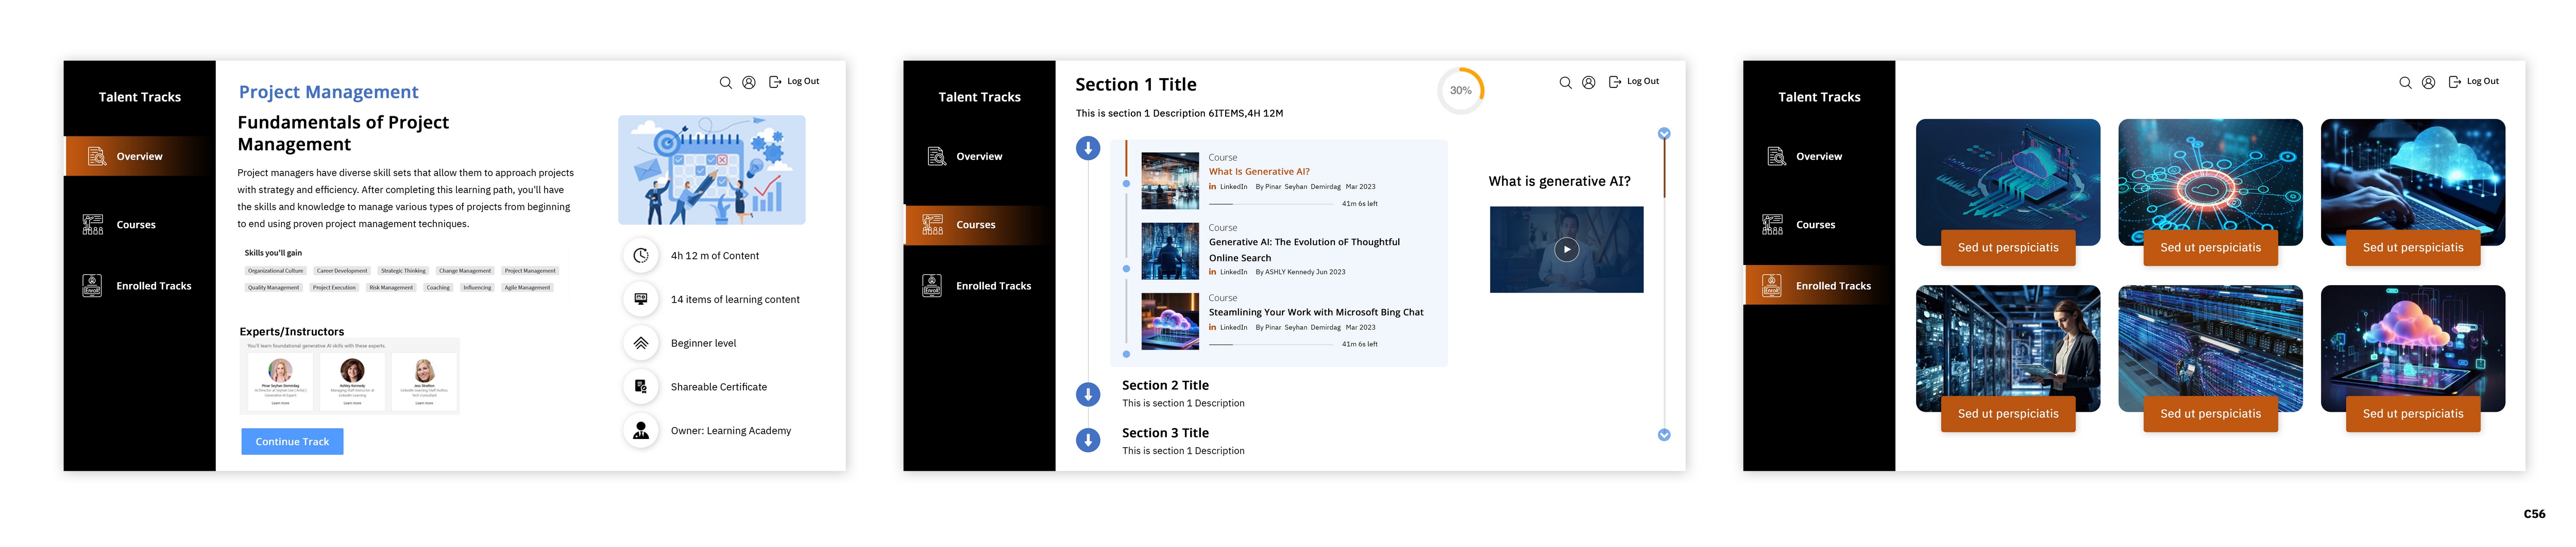Viewport: 2576px width, 547px height.
Task: Click the Log Out icon above the course image grid
Action: [x=2454, y=83]
